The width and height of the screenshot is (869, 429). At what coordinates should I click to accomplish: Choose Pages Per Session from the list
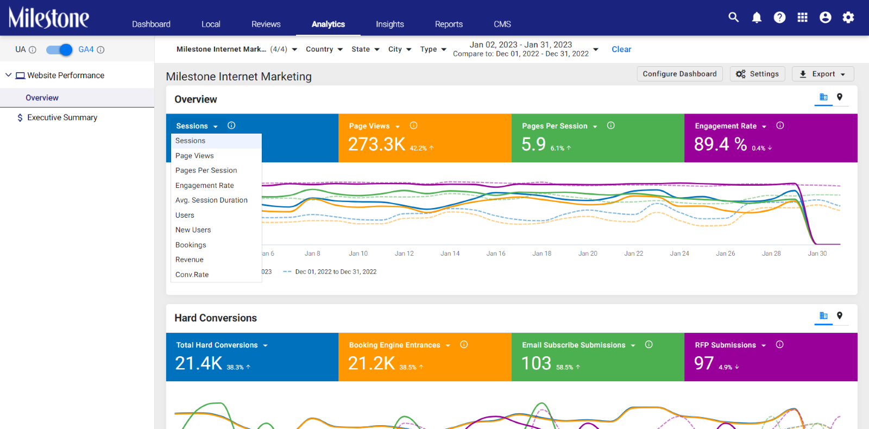pyautogui.click(x=216, y=171)
